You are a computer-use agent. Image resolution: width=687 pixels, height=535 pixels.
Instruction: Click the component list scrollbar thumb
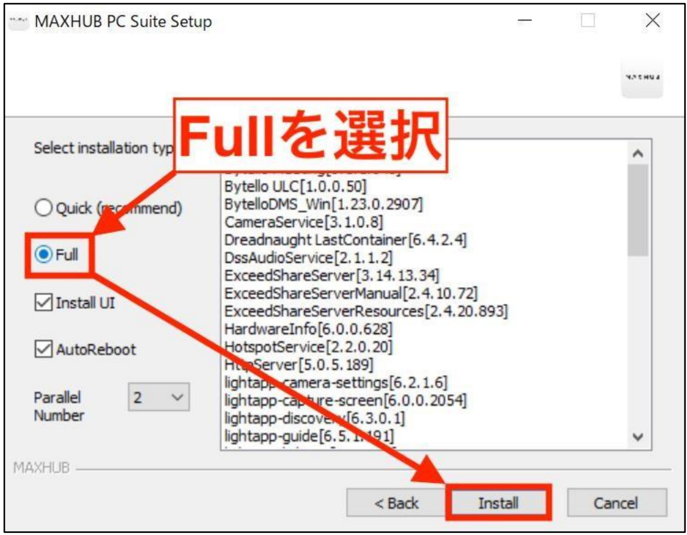pos(638,210)
